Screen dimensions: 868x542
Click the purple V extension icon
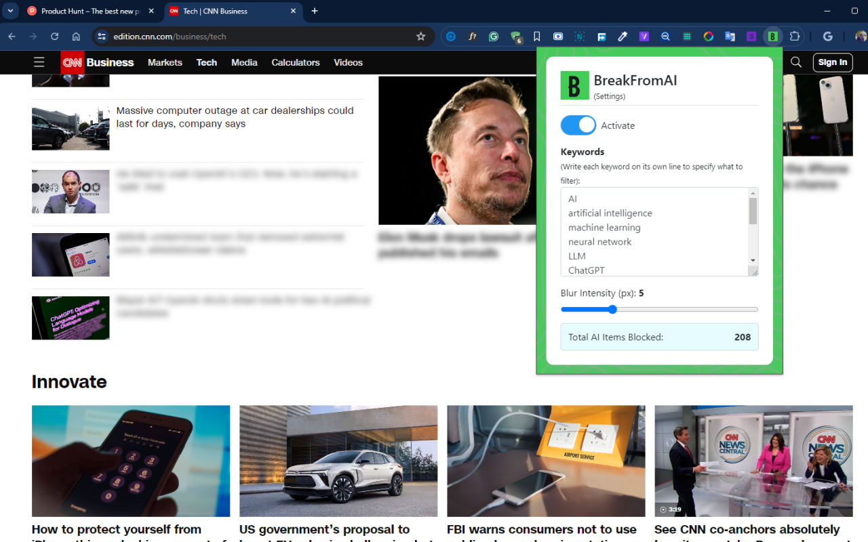[x=644, y=37]
